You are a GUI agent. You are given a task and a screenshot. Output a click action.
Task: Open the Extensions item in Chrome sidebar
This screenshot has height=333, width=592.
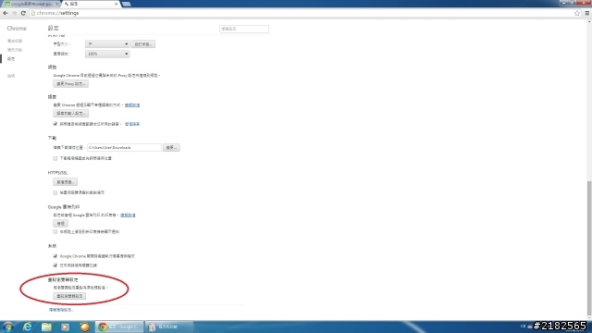(x=15, y=50)
